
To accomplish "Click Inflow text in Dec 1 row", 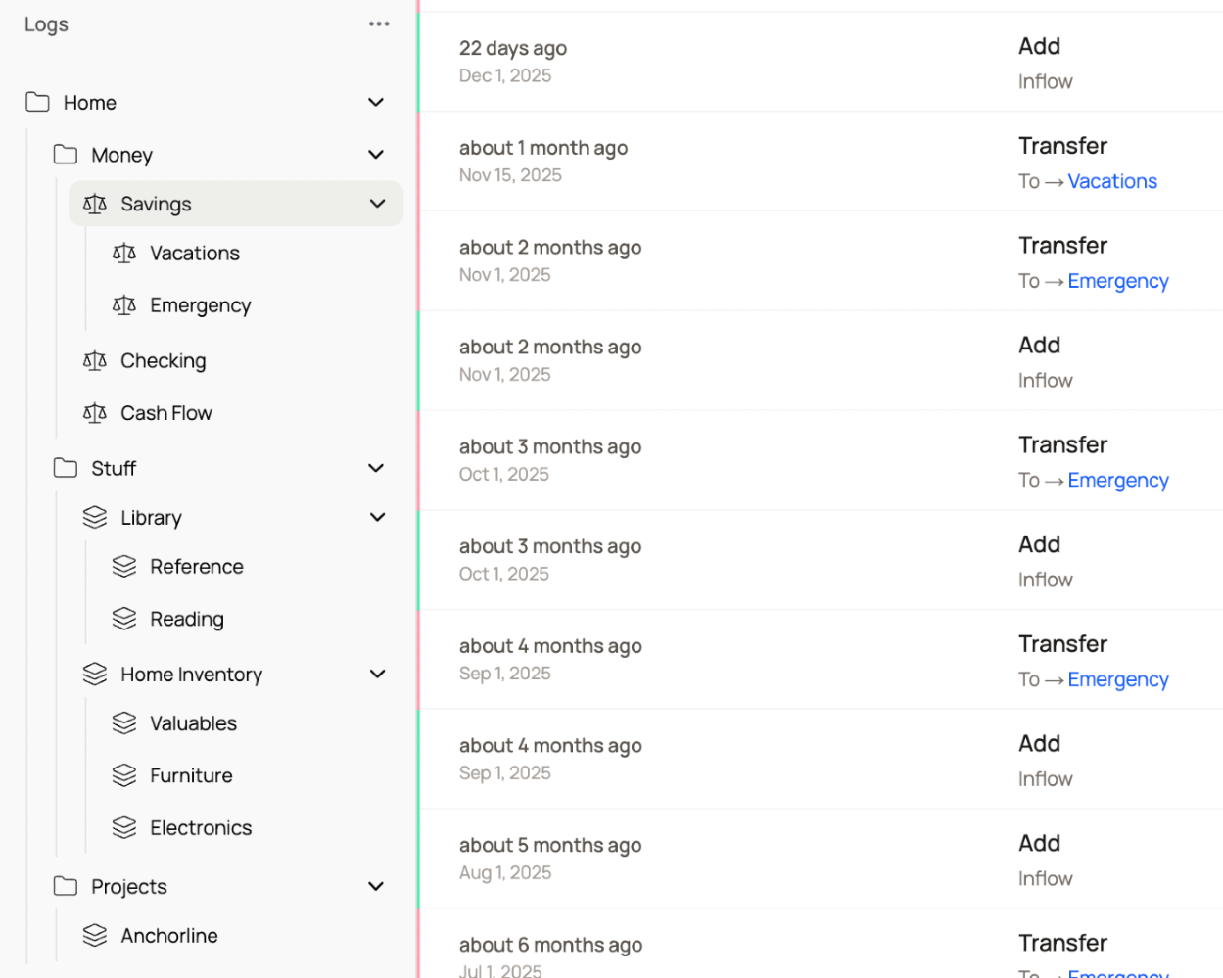I will (1045, 81).
